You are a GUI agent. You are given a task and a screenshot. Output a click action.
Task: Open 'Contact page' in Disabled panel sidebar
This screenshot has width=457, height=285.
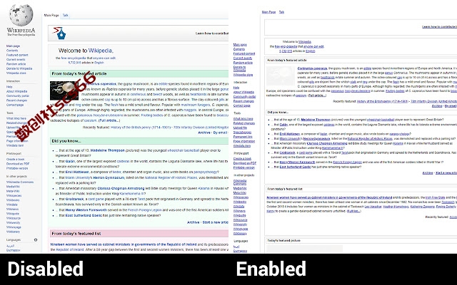pos(15,105)
